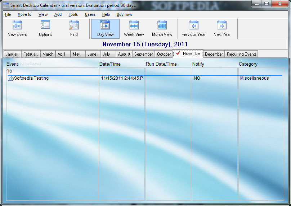Viewport: 291px width, 206px height.
Task: Select the Day View icon
Action: click(105, 25)
